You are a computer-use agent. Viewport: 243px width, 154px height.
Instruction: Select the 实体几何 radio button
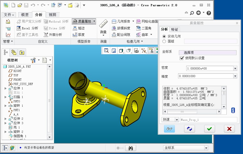point(164,36)
